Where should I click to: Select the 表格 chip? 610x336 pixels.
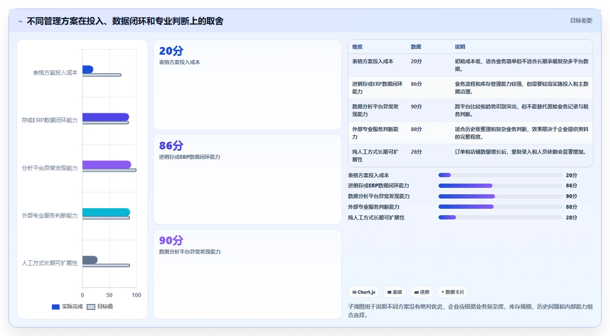click(x=394, y=292)
